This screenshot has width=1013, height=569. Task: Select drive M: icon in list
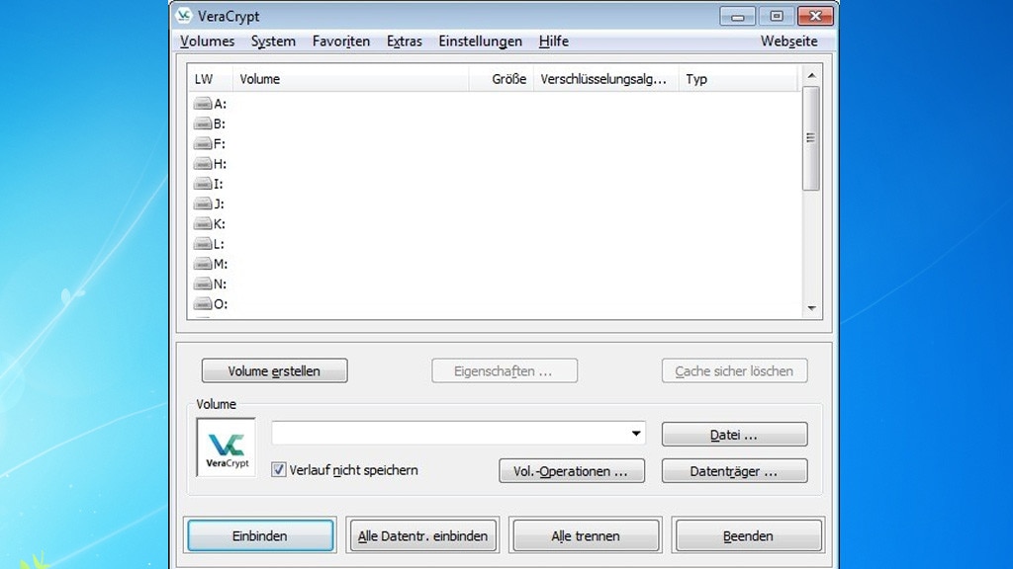click(203, 264)
